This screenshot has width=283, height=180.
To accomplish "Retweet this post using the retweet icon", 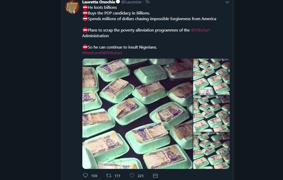I will coord(109,176).
